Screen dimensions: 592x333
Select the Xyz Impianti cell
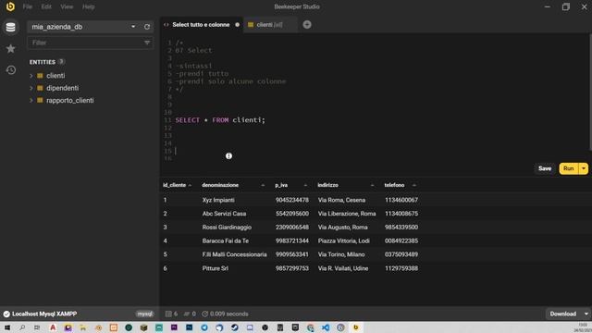click(218, 200)
